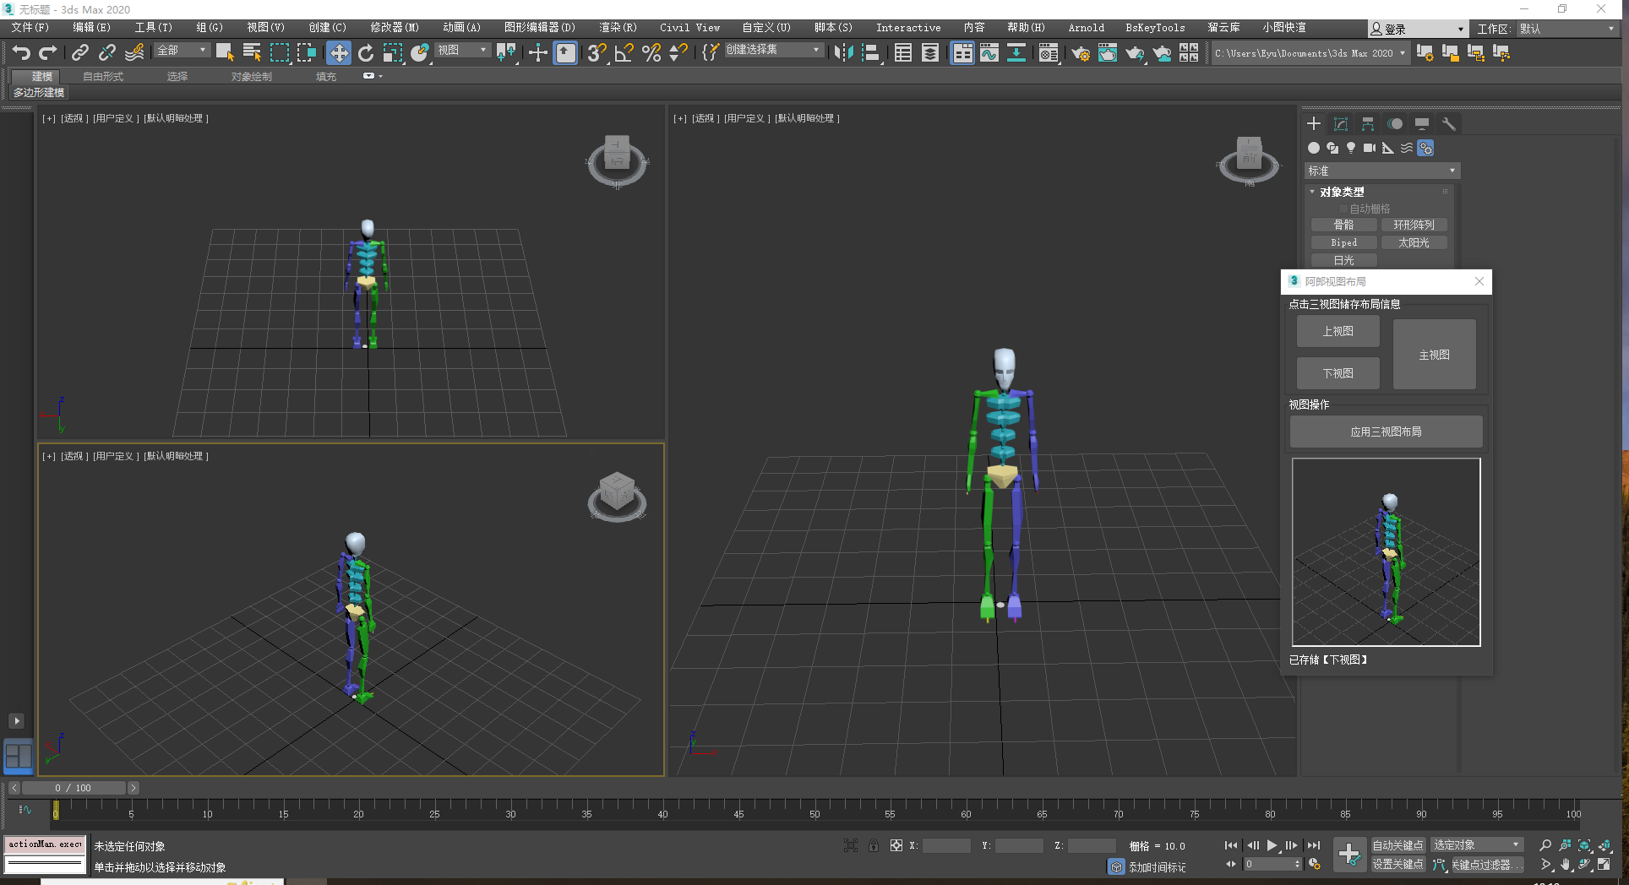
Task: Click the Biped object type button
Action: point(1343,242)
